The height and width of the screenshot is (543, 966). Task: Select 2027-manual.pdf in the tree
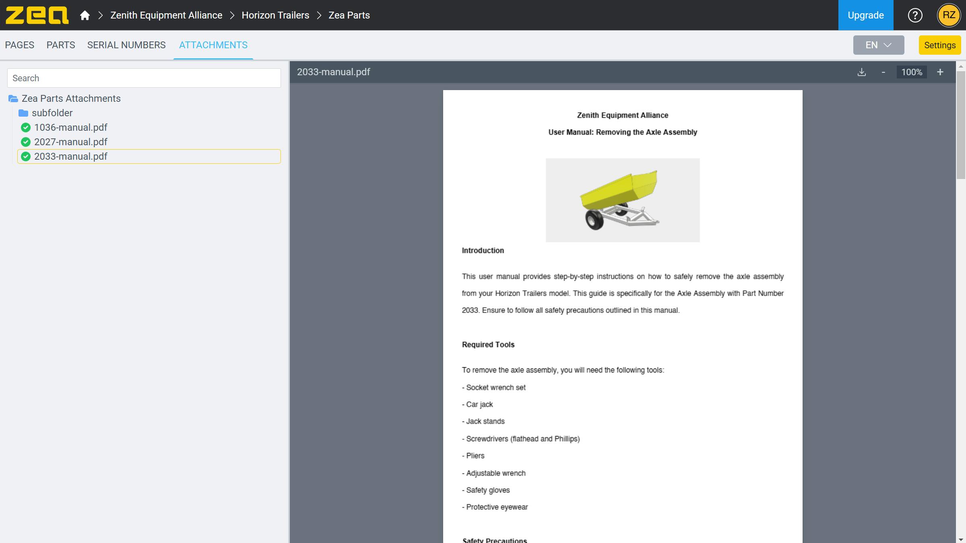click(x=71, y=142)
